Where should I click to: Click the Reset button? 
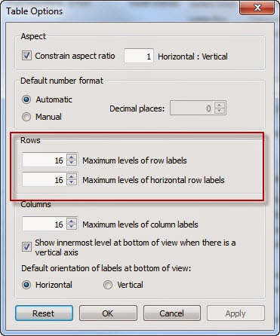point(44,313)
